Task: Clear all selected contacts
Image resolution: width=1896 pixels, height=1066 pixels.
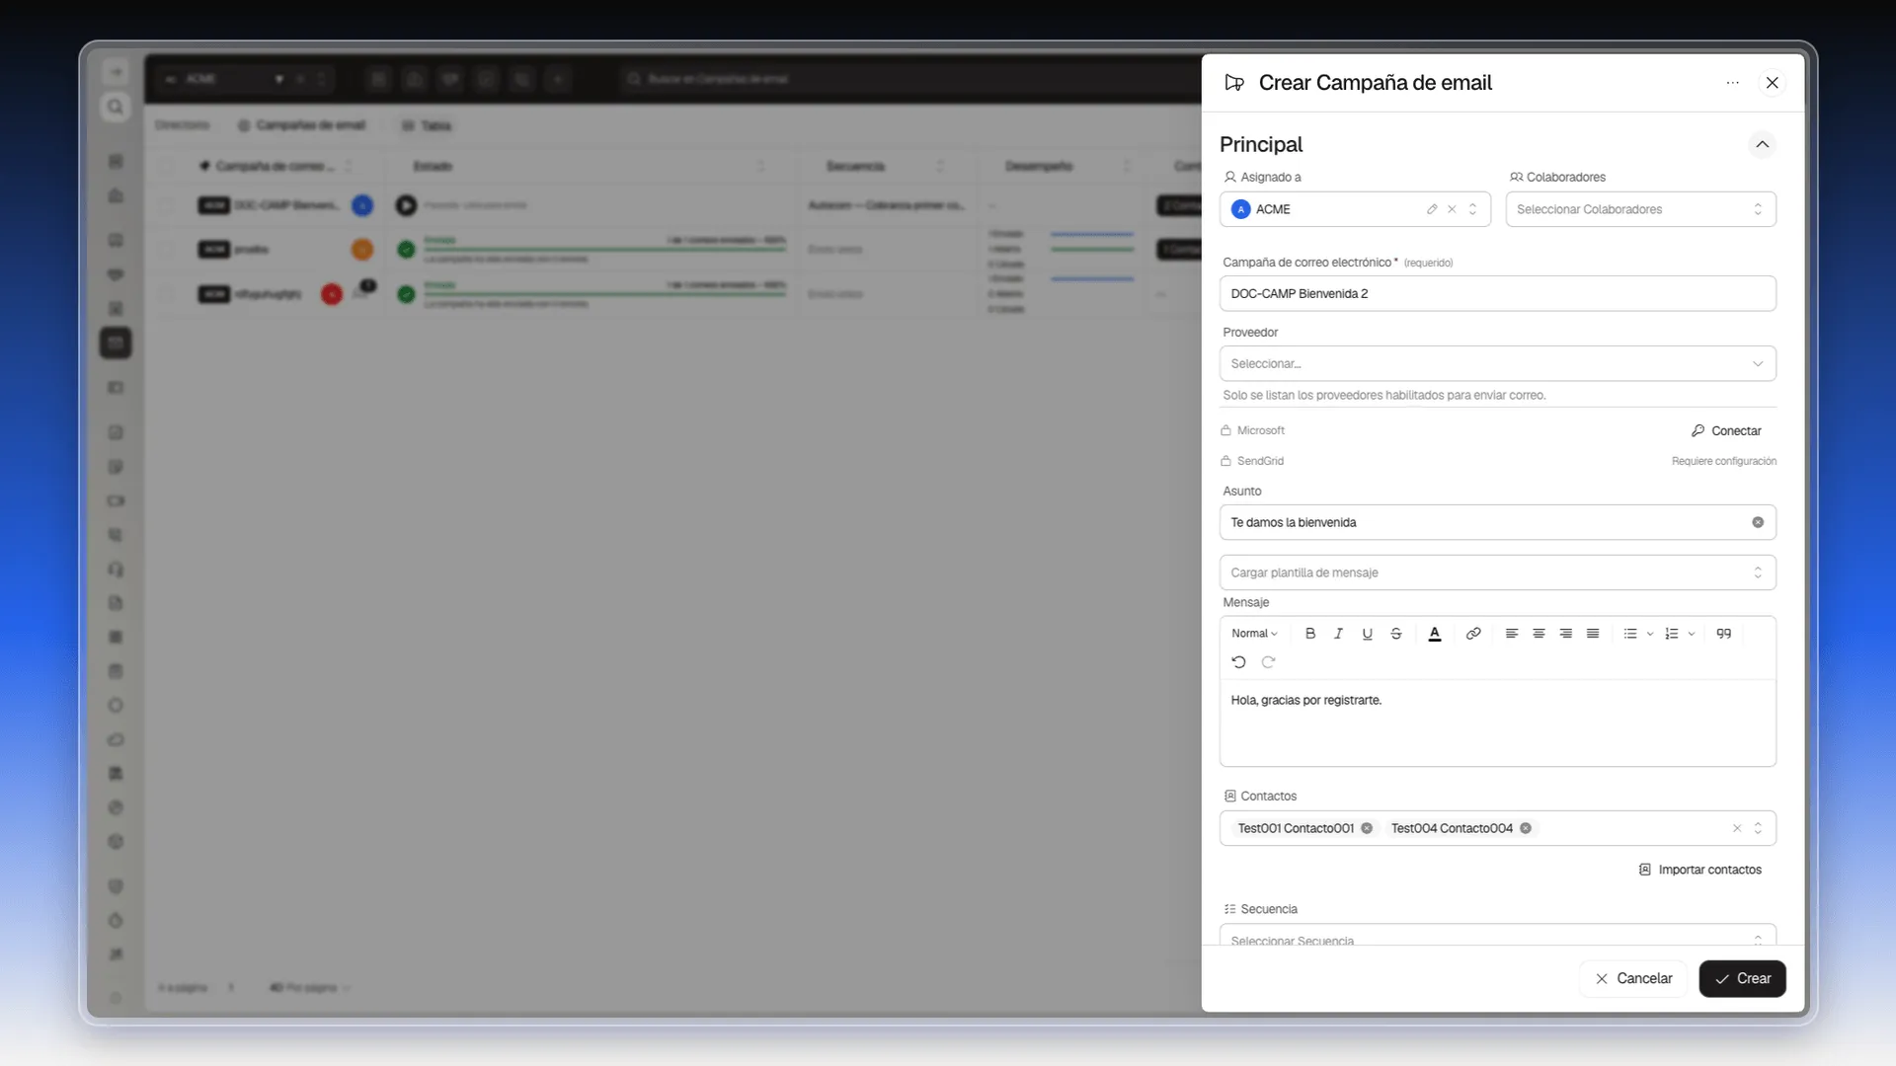Action: [x=1737, y=828]
